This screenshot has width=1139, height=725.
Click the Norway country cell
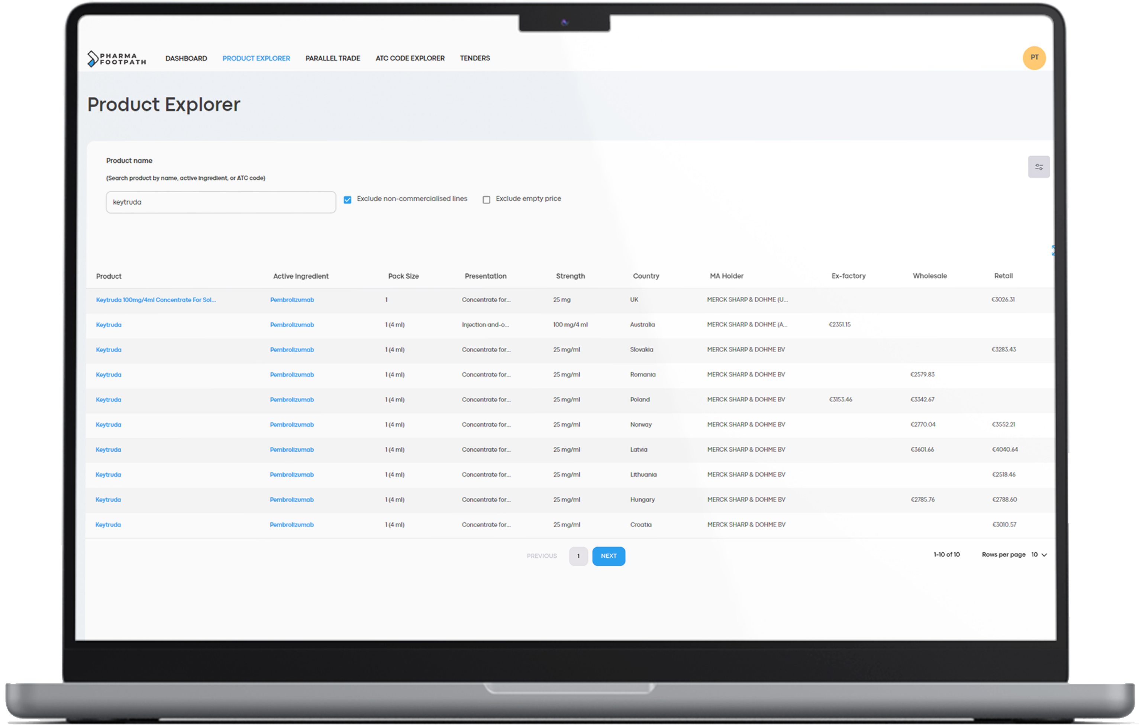(641, 425)
